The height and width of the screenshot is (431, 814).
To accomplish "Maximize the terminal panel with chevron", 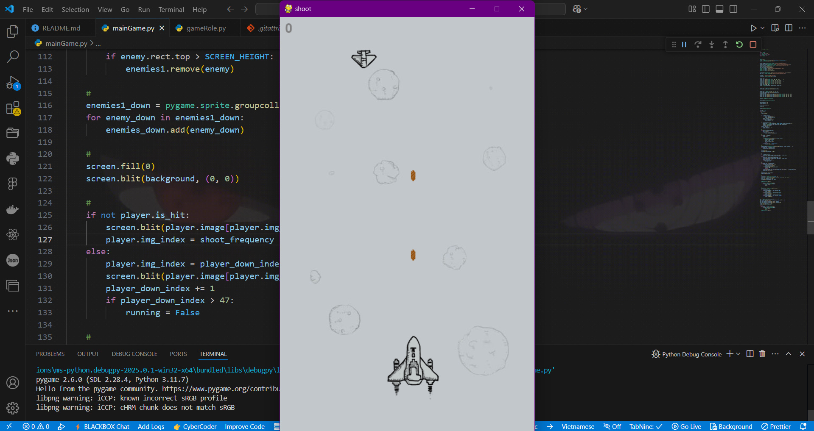I will click(789, 354).
